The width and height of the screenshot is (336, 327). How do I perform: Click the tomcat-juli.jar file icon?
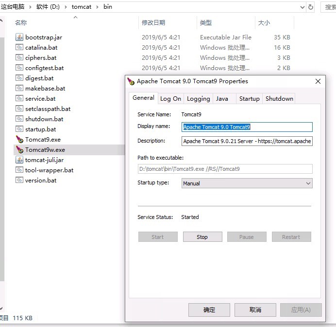19,160
